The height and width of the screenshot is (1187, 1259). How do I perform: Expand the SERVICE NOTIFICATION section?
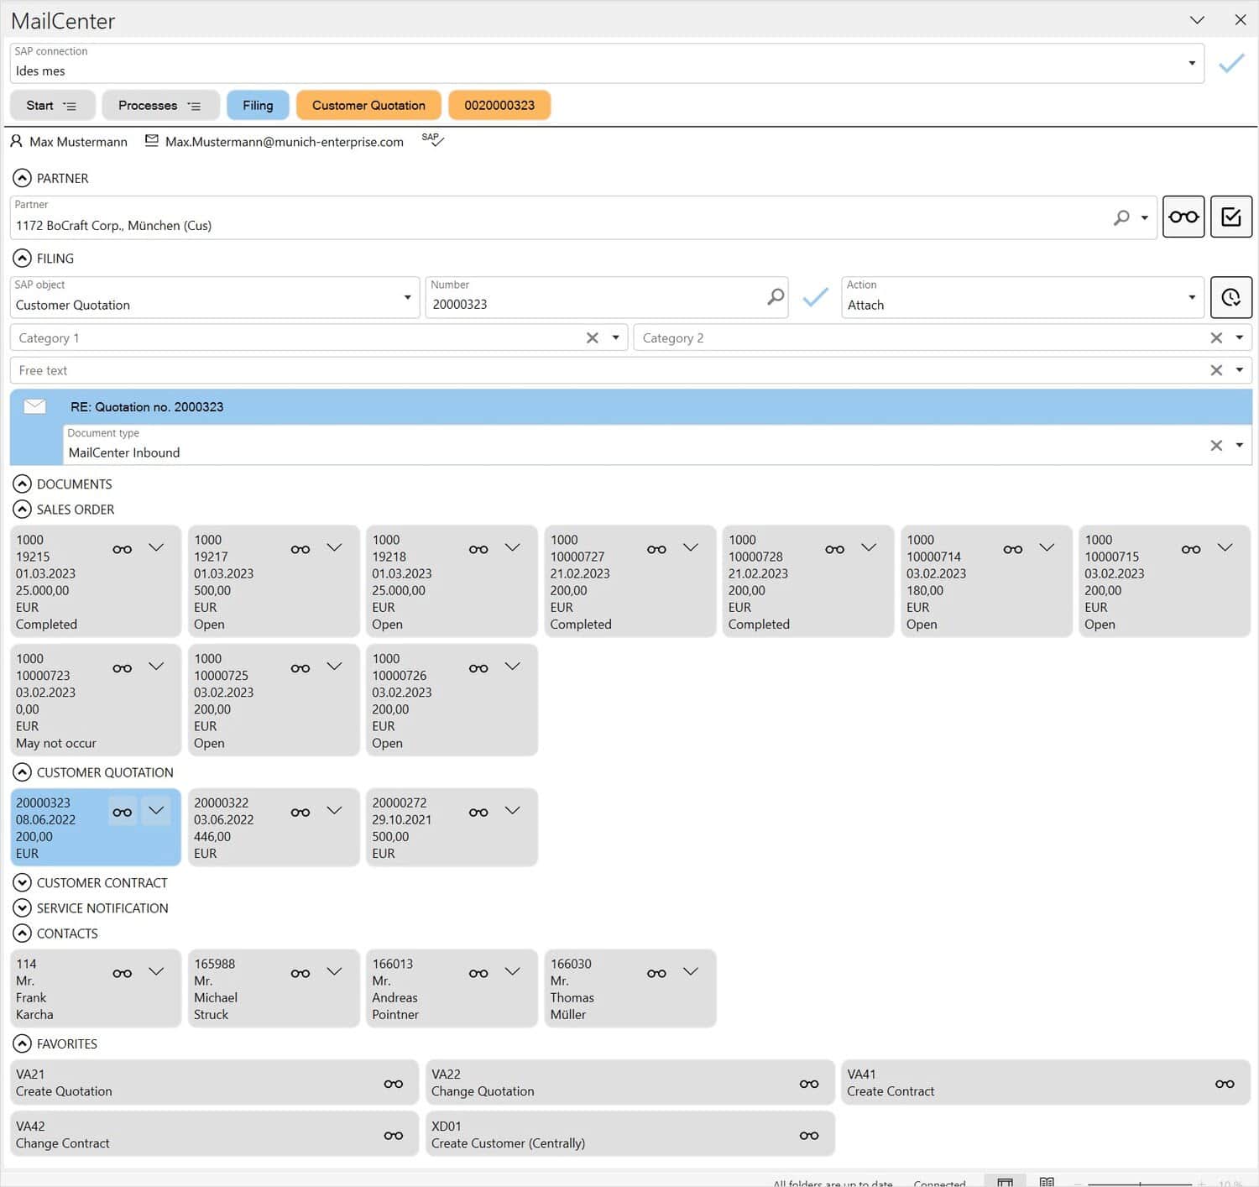click(22, 908)
